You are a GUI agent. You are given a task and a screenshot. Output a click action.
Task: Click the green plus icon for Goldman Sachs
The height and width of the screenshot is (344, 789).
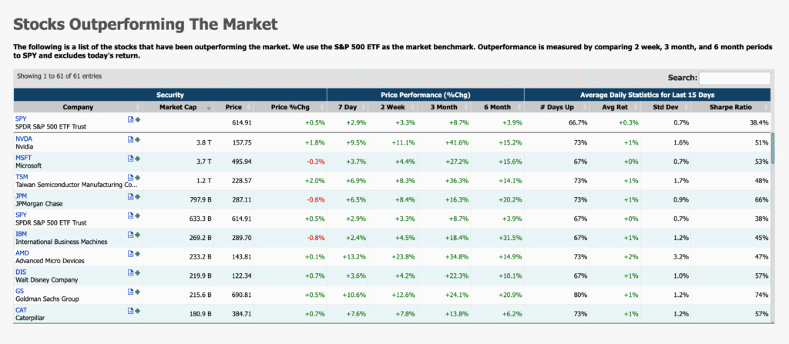tap(137, 292)
